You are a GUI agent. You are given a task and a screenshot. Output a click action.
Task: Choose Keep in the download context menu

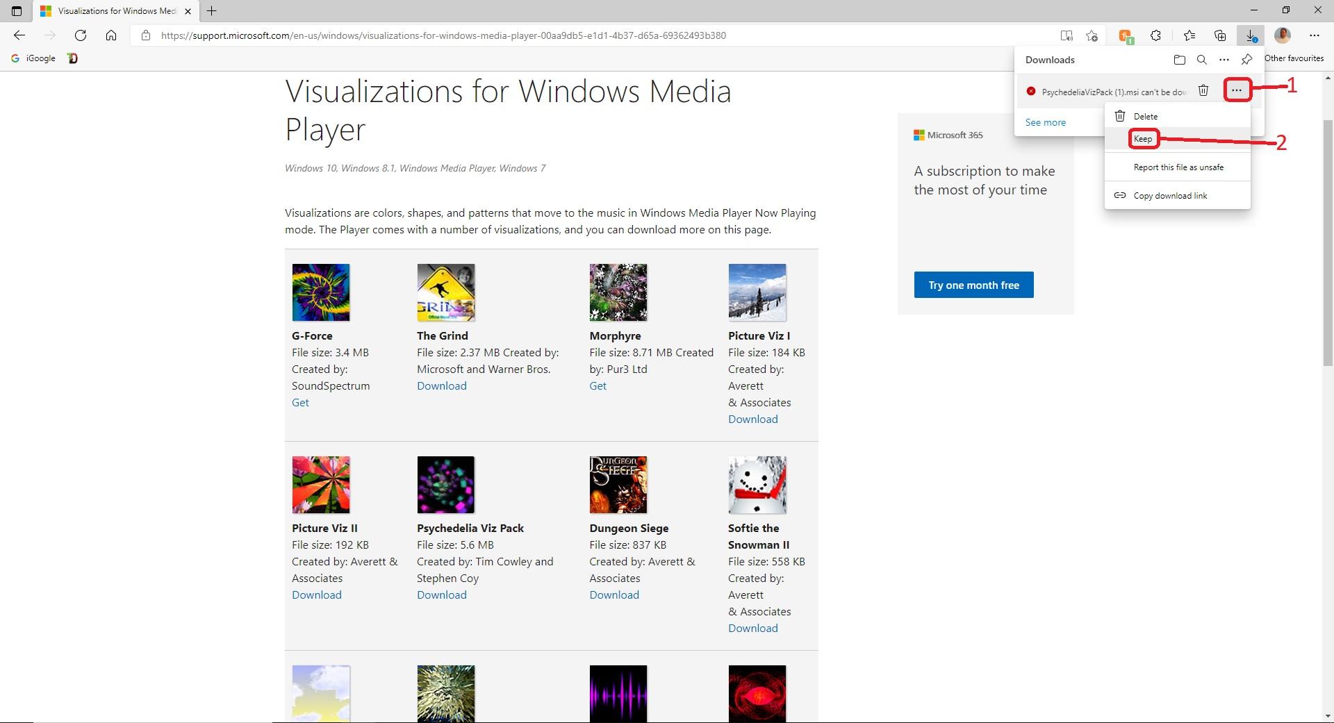[x=1178, y=139]
